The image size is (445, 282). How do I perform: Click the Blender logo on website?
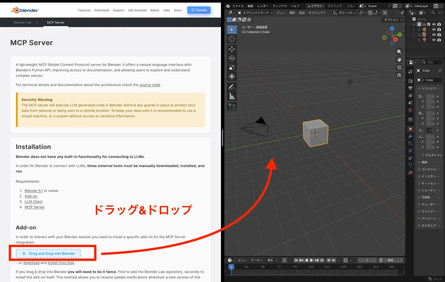tap(24, 10)
